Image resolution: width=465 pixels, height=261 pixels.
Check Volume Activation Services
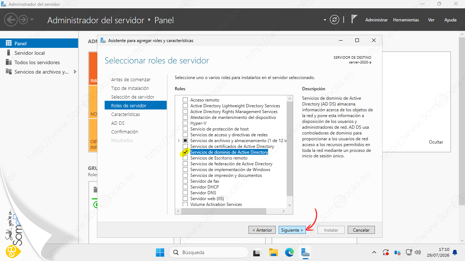click(185, 204)
